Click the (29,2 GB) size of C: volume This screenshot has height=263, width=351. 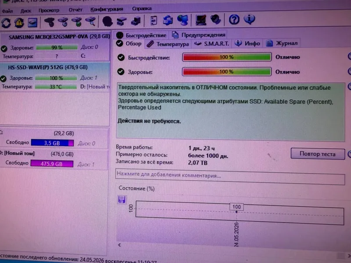click(64, 133)
